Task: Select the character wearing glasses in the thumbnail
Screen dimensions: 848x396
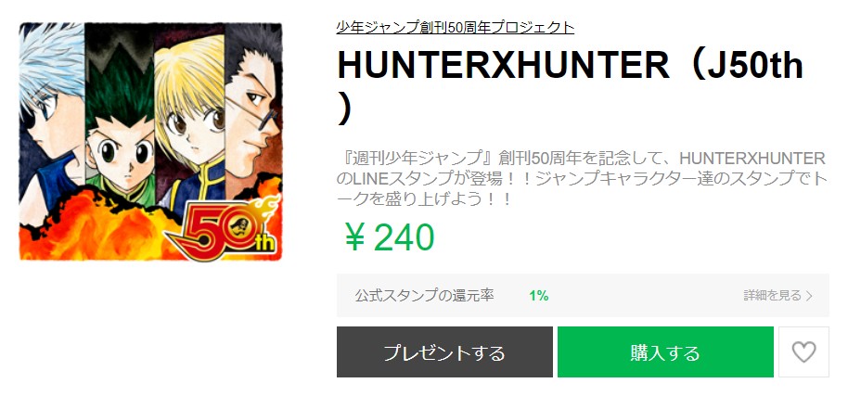Action: click(252, 109)
